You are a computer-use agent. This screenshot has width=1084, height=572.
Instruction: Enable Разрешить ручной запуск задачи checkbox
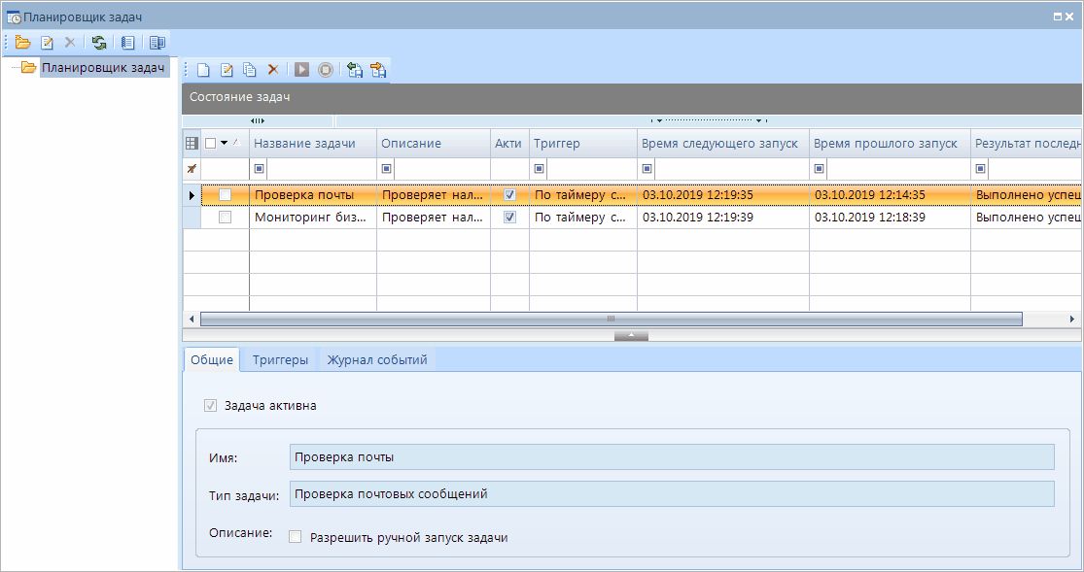coord(296,537)
